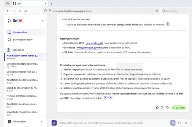The image size is (192, 127).
Task: Click 'Prochaines étapes pour votre commune' heading
Action: (x=83, y=65)
